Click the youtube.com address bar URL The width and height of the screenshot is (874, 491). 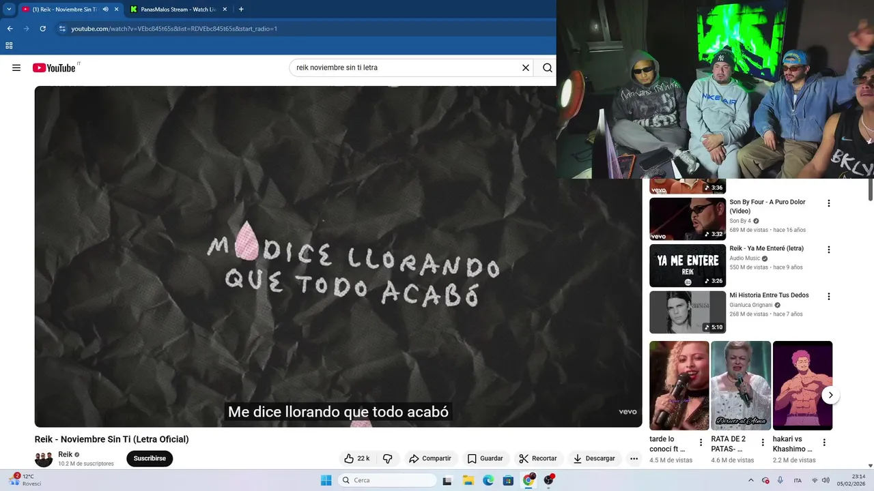[x=174, y=29]
